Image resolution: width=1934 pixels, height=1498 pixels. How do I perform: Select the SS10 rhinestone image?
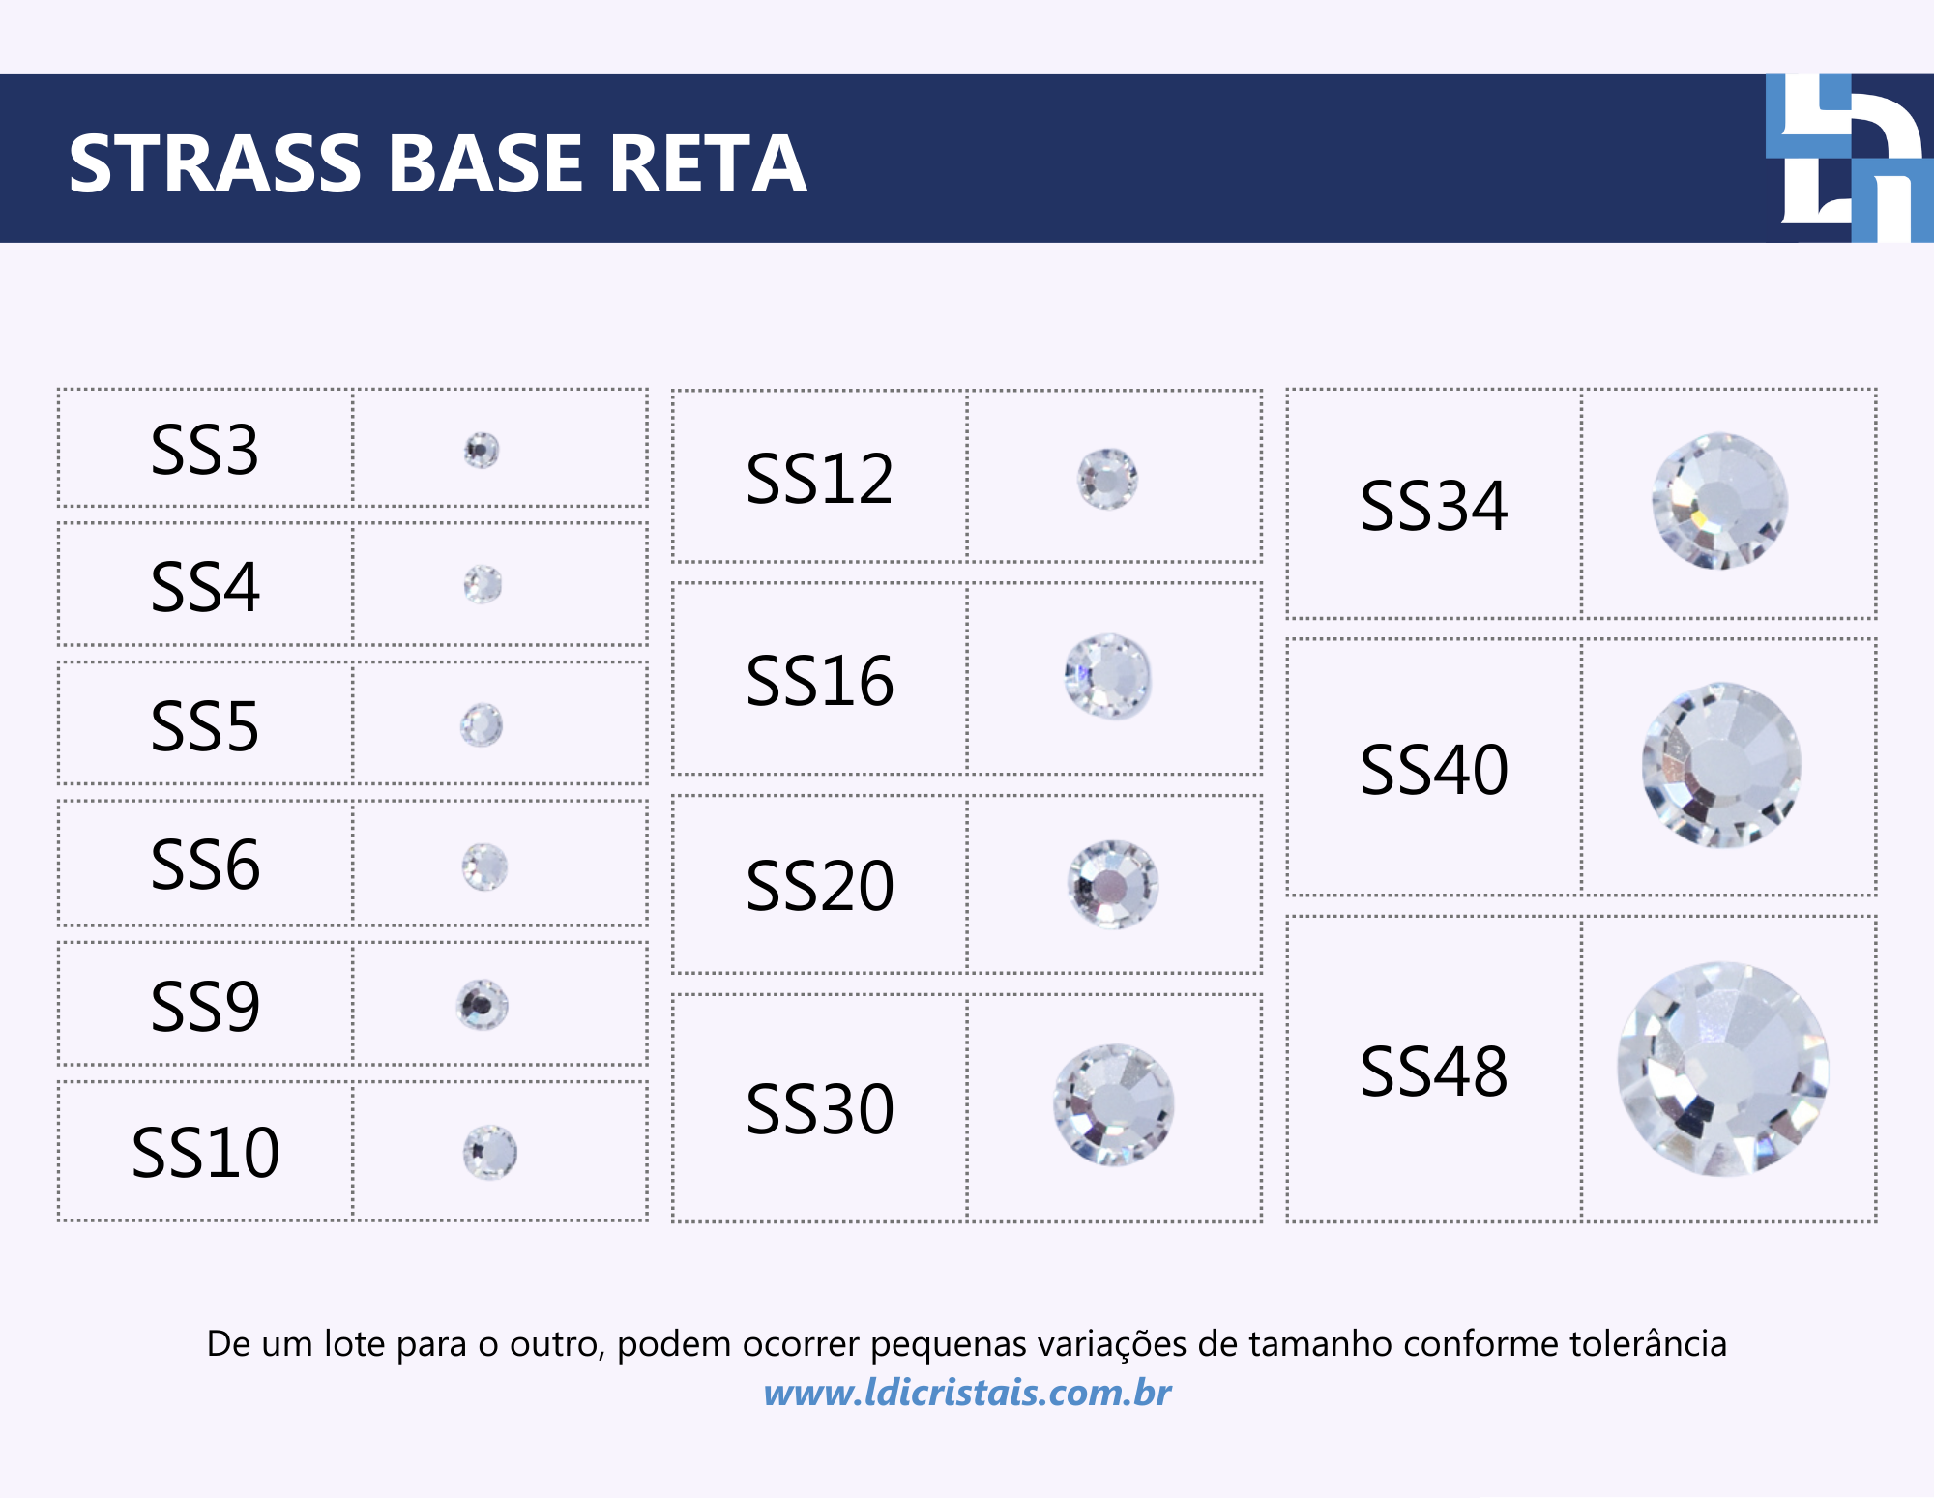click(490, 1152)
